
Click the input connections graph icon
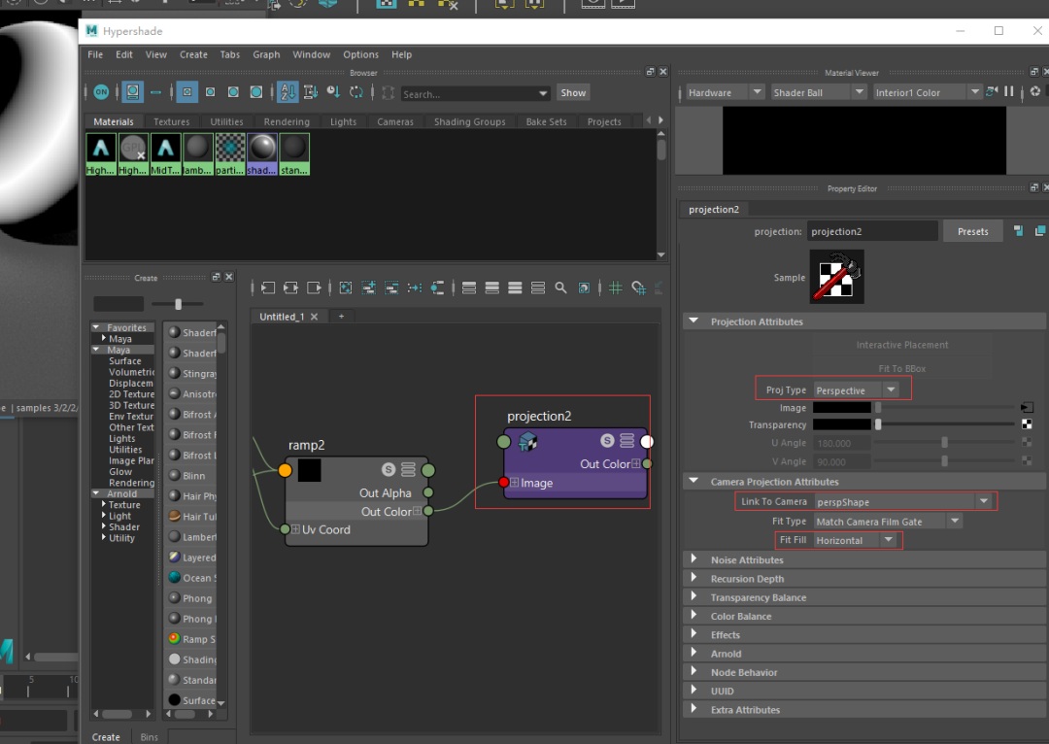tap(268, 287)
